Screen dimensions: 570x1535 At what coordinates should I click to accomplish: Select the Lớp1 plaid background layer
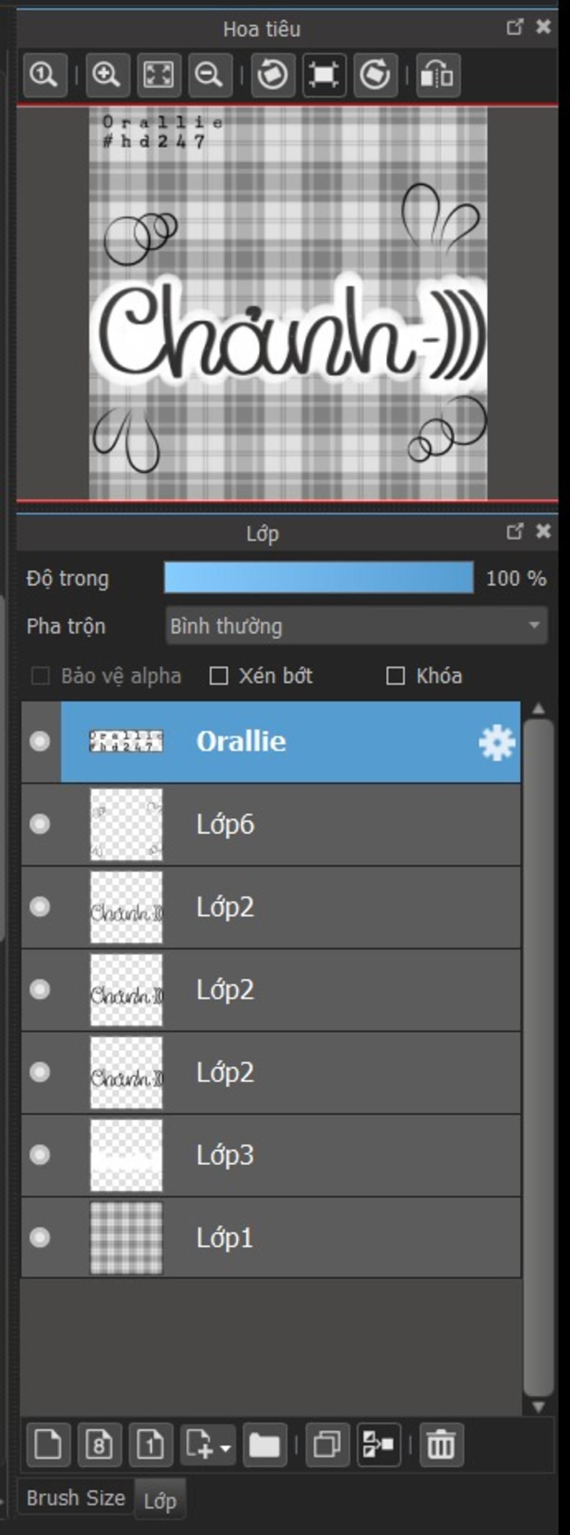(x=271, y=1238)
